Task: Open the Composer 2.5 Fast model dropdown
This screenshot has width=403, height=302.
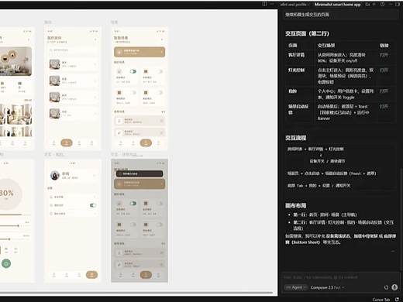Action: 327,287
